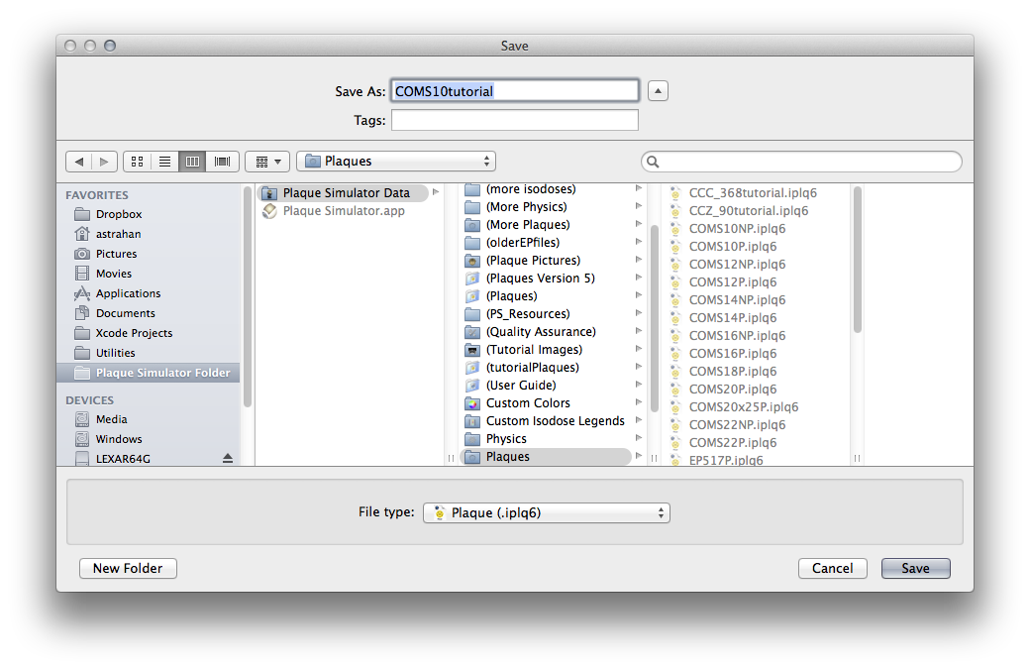Open Dropbox in Favorites sidebar
The height and width of the screenshot is (670, 1030).
pos(119,214)
